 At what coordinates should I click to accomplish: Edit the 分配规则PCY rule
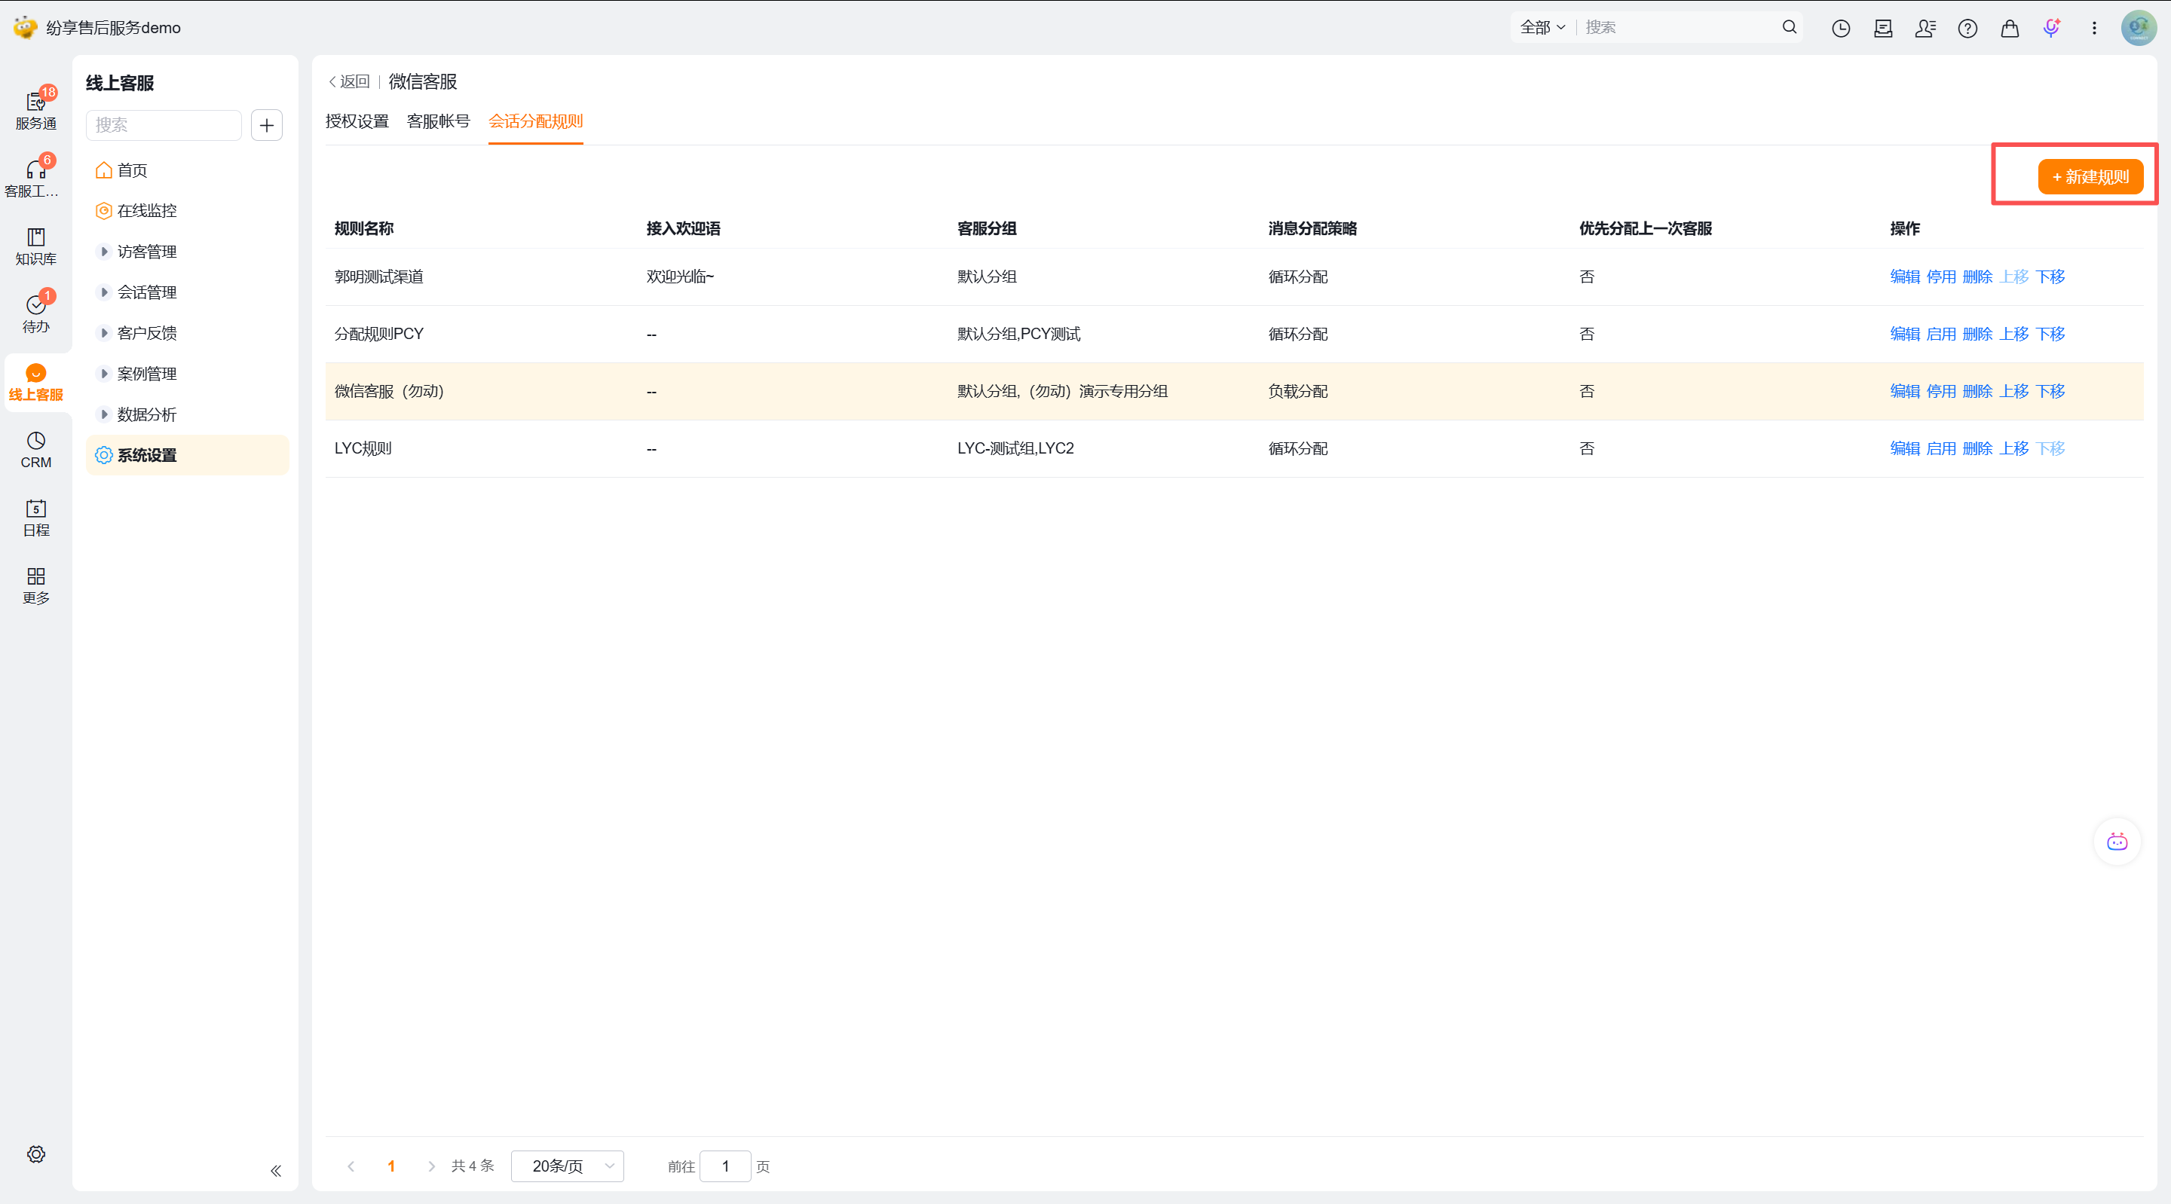(1904, 334)
